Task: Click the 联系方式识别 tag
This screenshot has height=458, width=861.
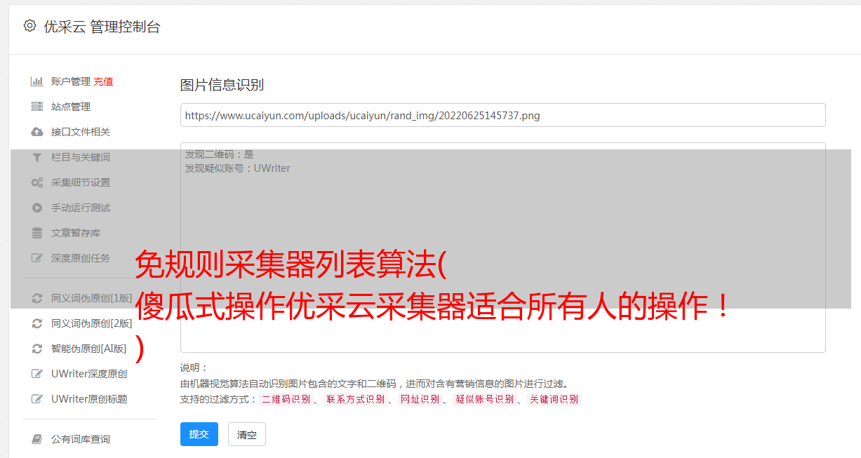Action: point(355,399)
